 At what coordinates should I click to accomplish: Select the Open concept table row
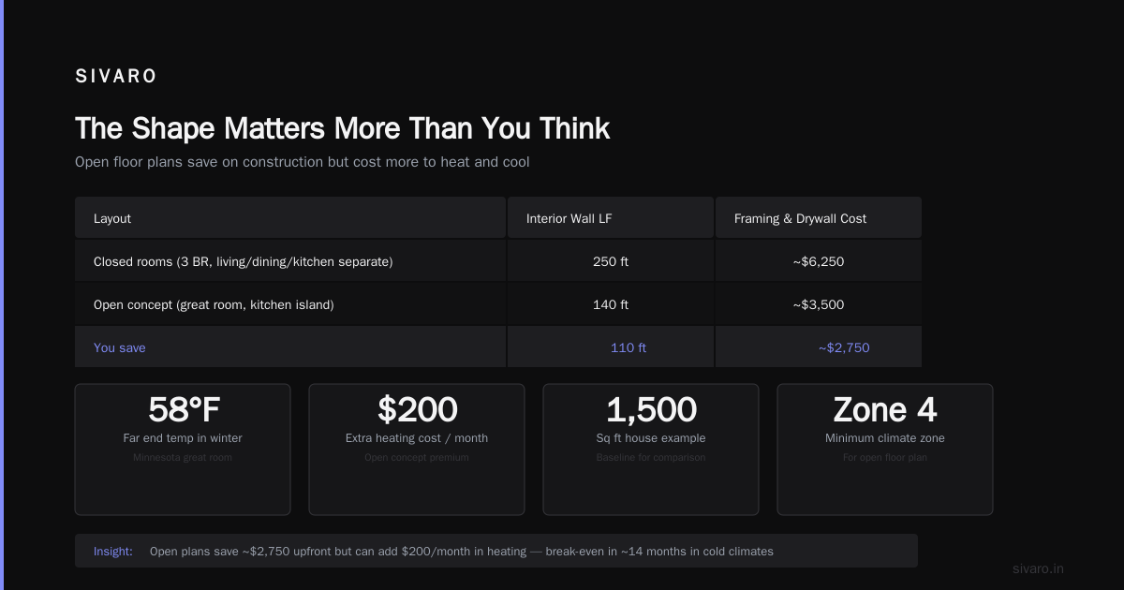point(498,304)
